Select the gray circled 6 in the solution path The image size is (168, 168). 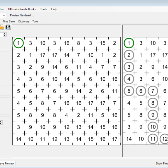pos(141,91)
